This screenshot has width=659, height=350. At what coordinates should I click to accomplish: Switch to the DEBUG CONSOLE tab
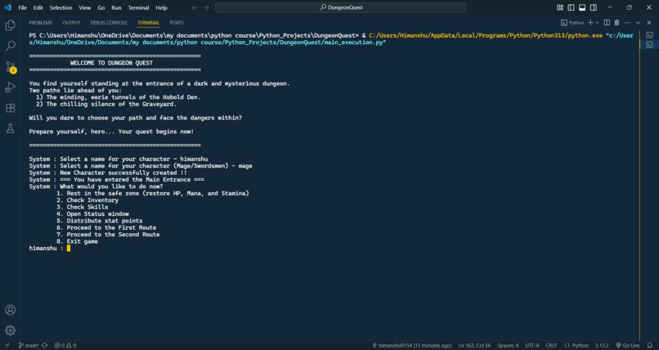tap(109, 23)
